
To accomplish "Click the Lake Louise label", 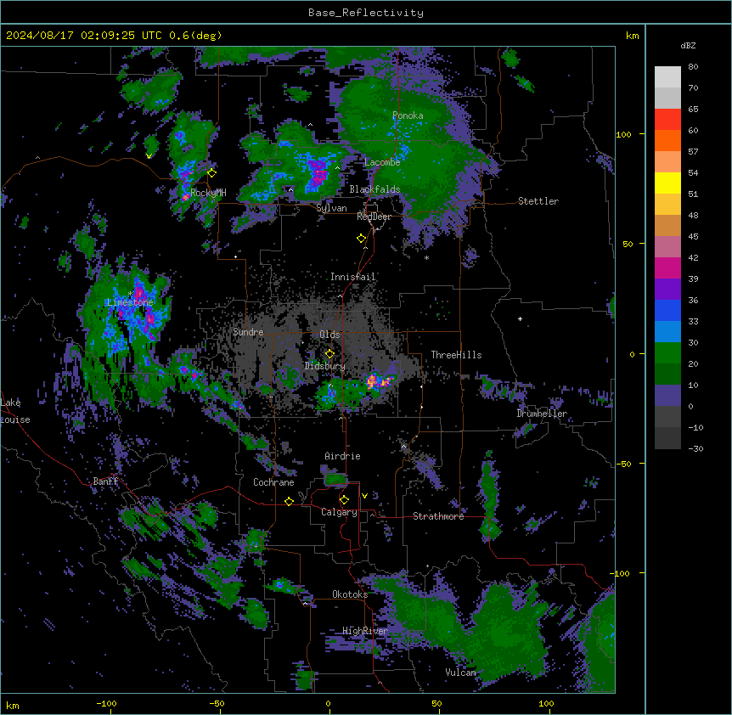I will click(x=15, y=411).
